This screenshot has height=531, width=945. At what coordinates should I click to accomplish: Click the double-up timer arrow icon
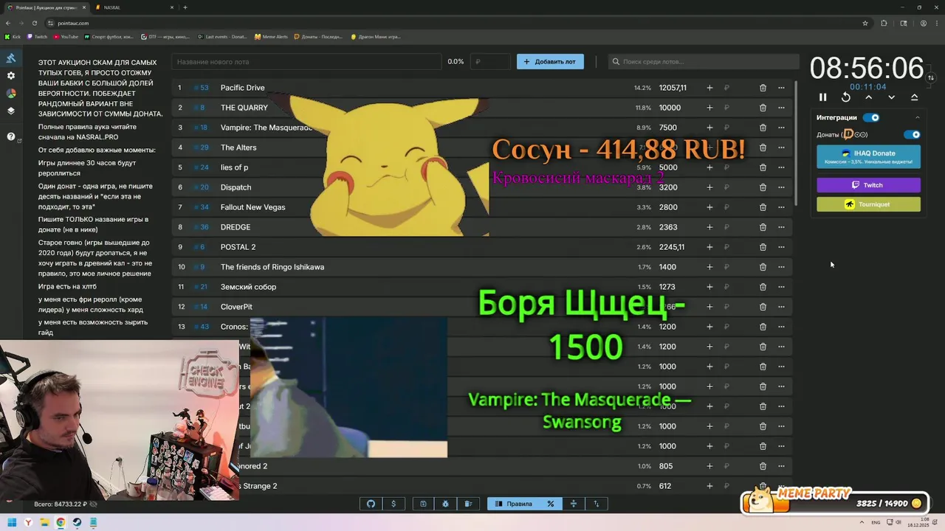pyautogui.click(x=915, y=97)
